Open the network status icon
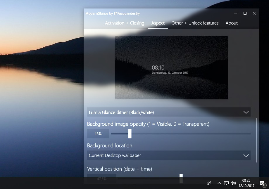This screenshot has width=269, height=189. click(x=226, y=183)
